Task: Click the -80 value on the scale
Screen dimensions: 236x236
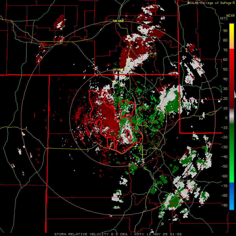Action: 224,196
